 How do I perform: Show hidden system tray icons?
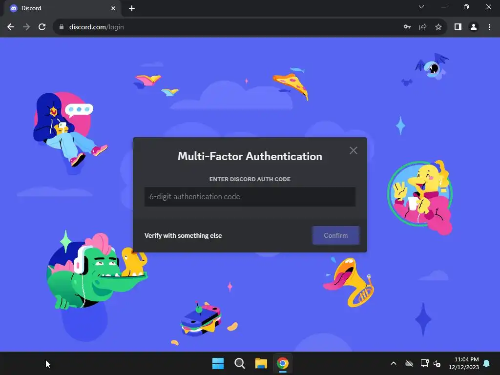pyautogui.click(x=394, y=363)
